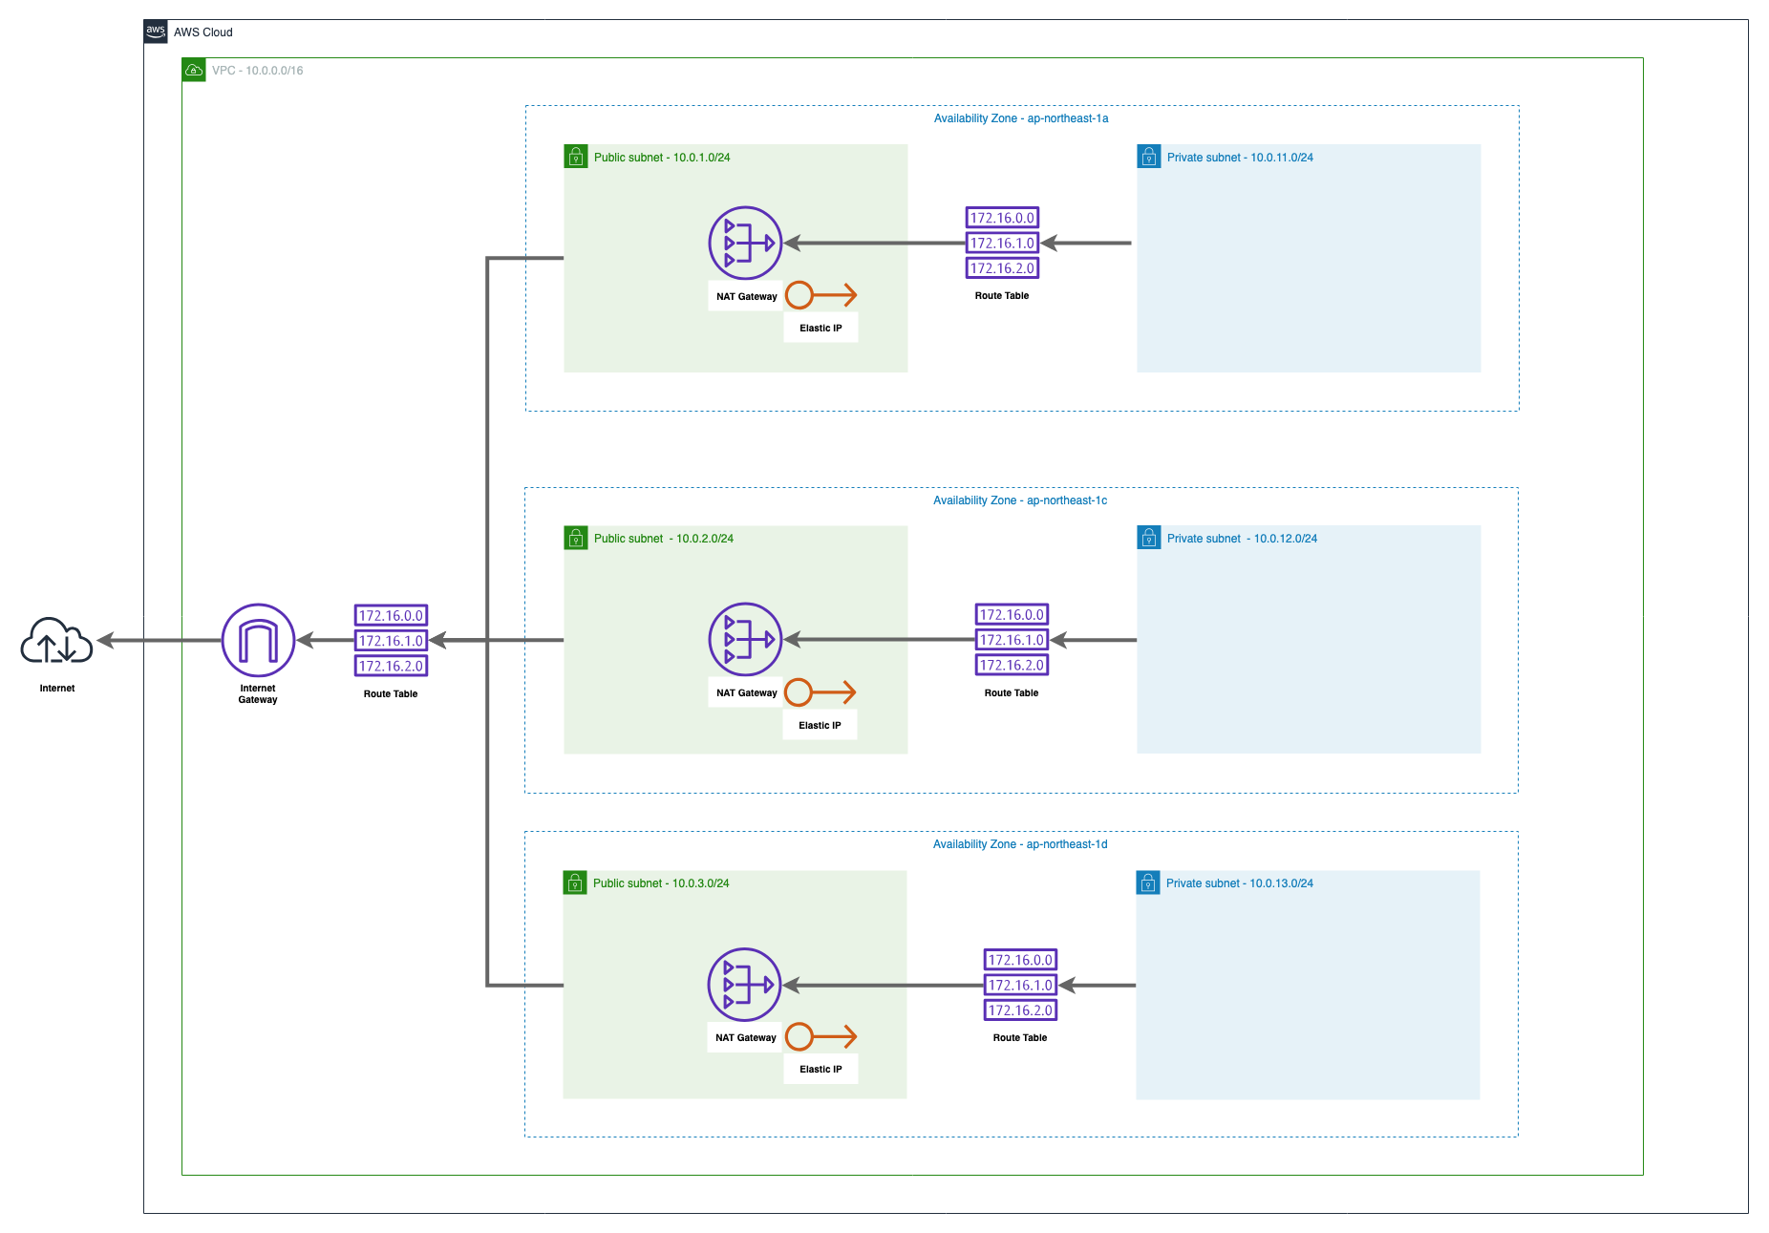Select 'Public subnet - 10.0.3.0/24' text
This screenshot has width=1769, height=1233.
point(661,883)
